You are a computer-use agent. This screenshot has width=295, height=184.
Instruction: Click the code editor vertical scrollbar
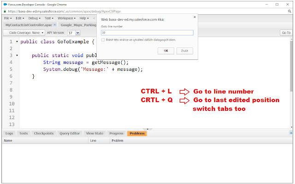pyautogui.click(x=291, y=66)
